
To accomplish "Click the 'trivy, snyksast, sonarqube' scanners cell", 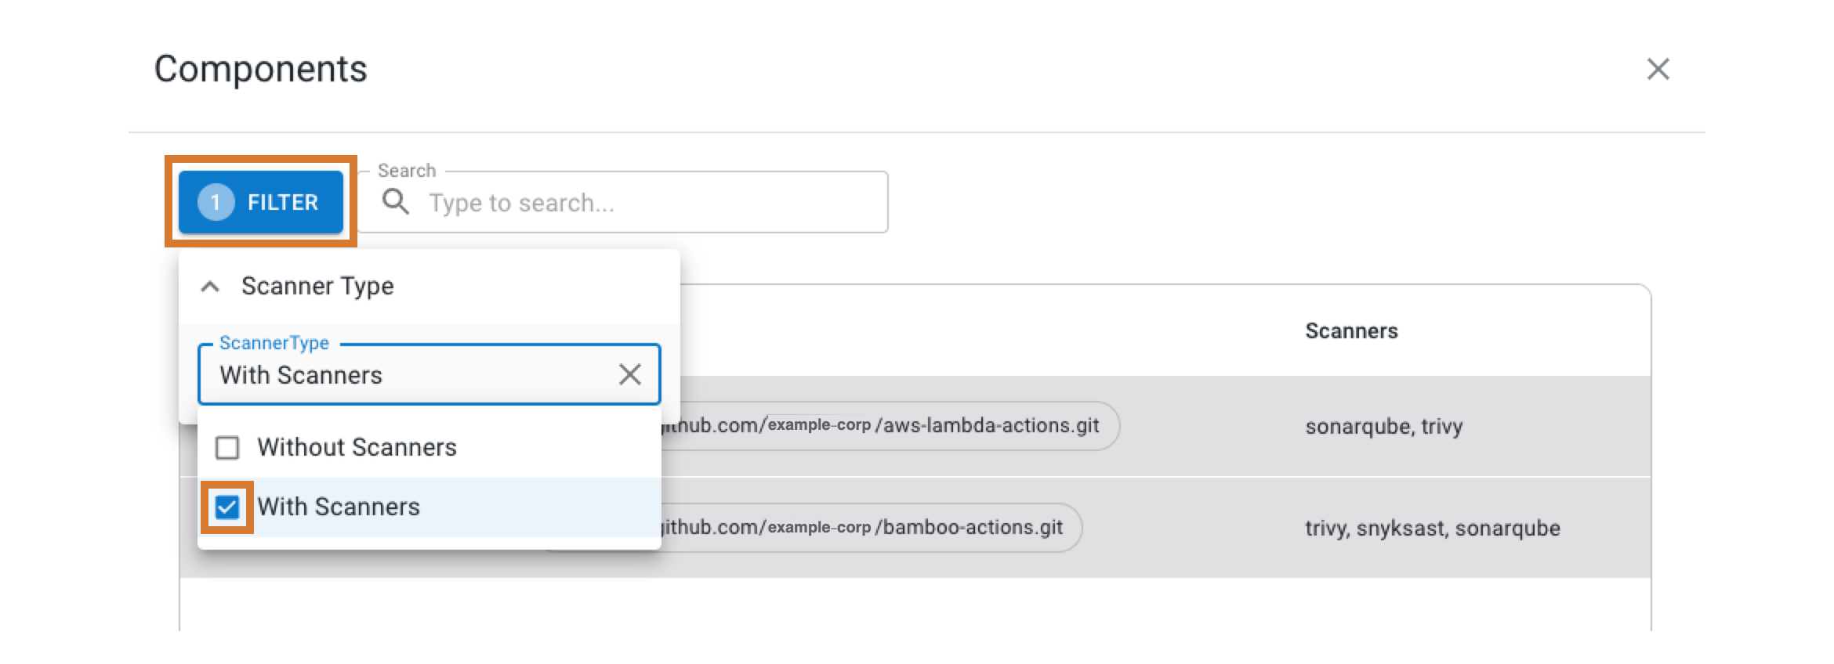I will pyautogui.click(x=1432, y=529).
